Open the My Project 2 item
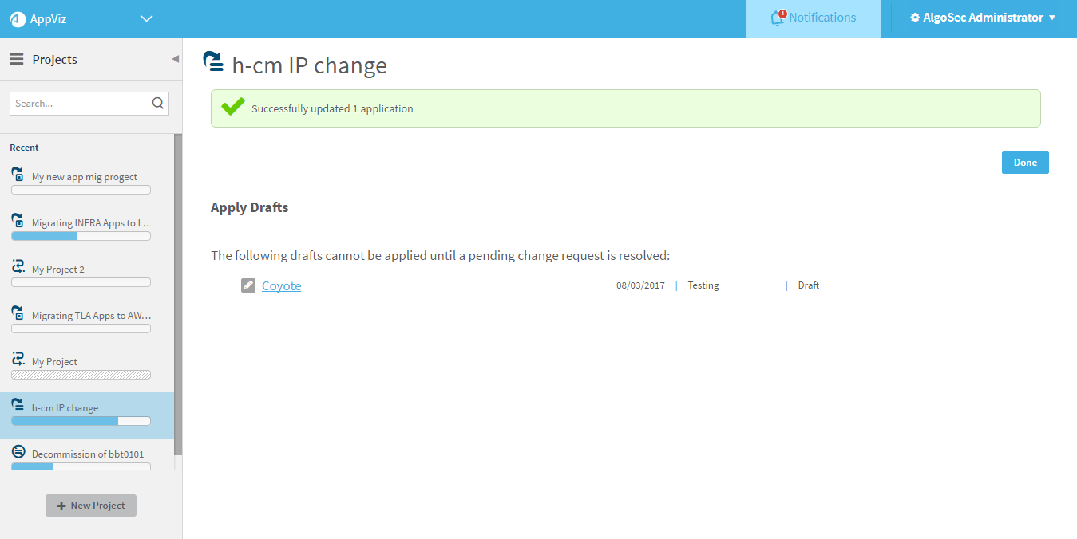 (x=58, y=269)
